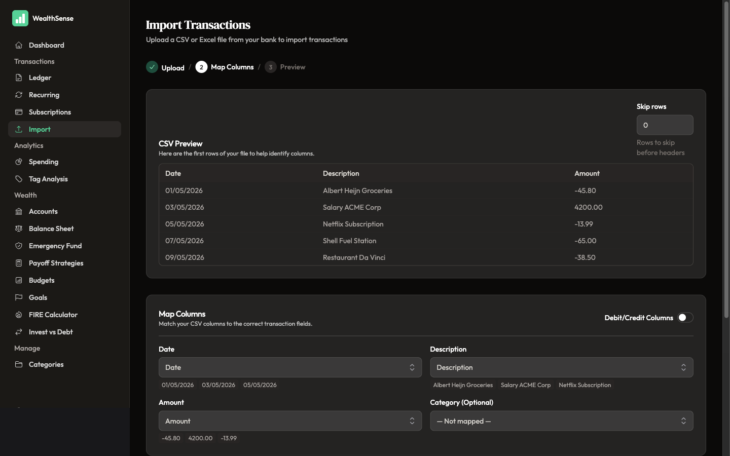Click the Recurring refresh icon

[19, 95]
